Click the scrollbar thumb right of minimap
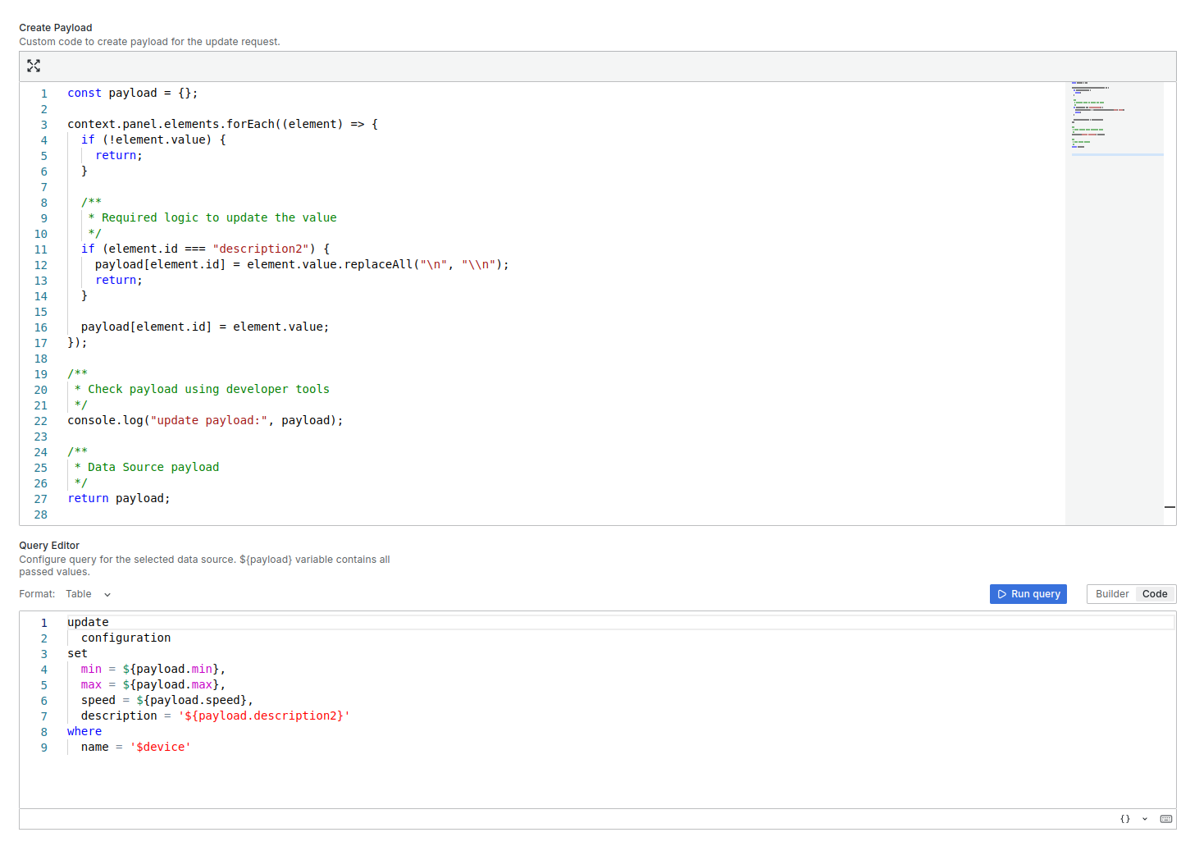1190x846 pixels. (x=1169, y=507)
